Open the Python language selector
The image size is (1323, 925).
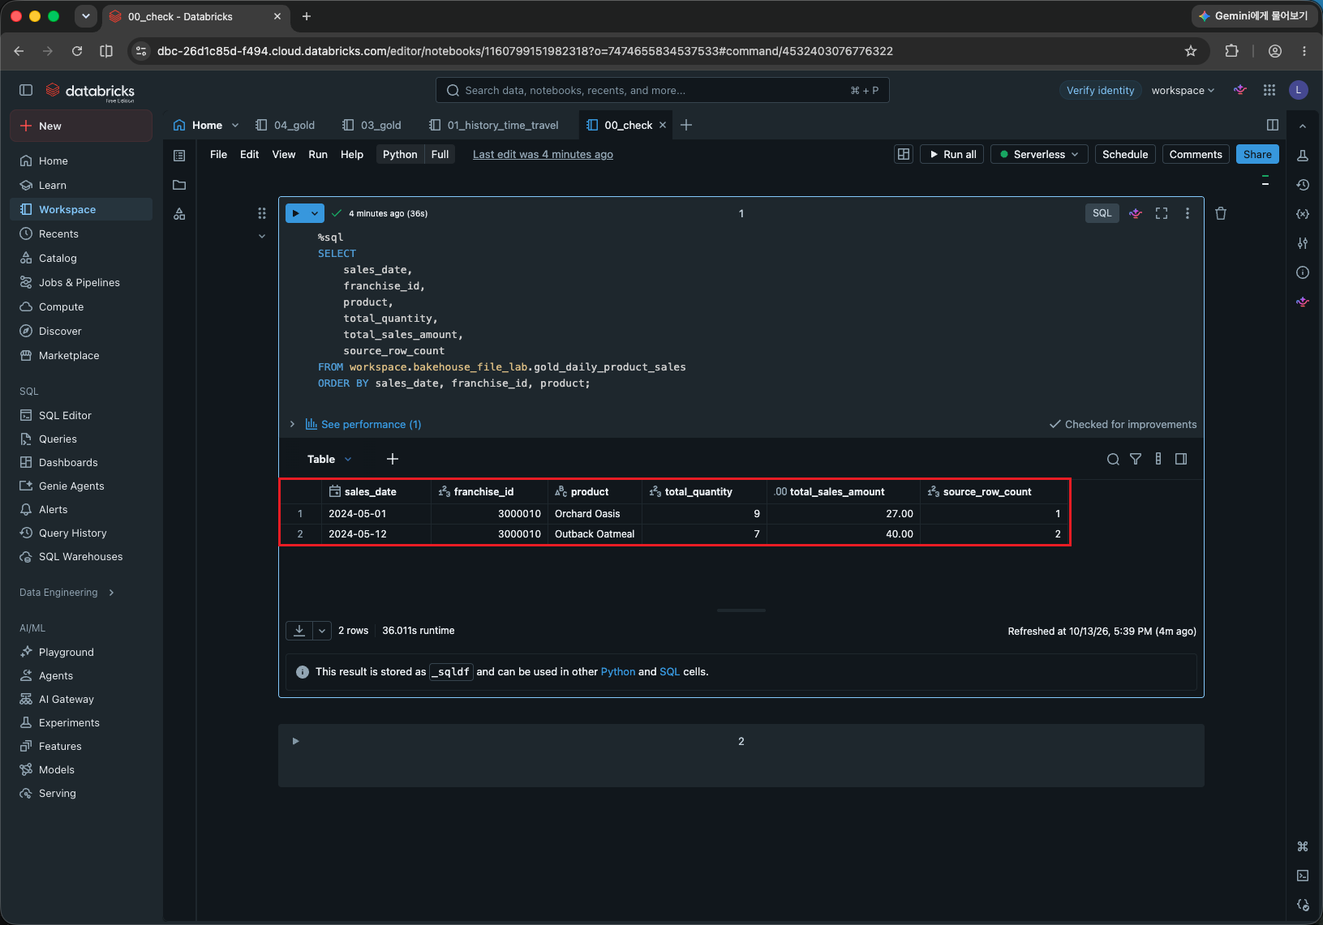(400, 154)
